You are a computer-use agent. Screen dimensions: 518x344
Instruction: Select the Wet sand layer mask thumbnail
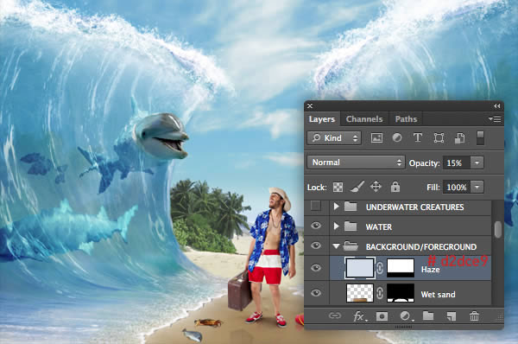click(x=401, y=293)
